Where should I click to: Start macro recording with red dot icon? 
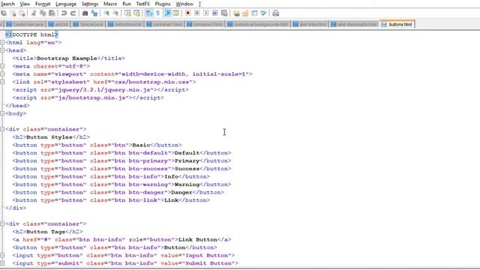tap(187, 13)
